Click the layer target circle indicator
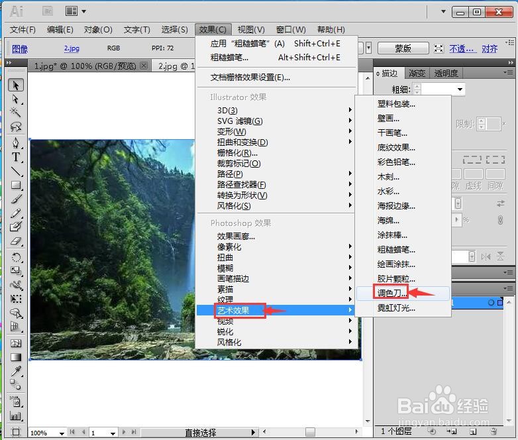 tap(491, 302)
